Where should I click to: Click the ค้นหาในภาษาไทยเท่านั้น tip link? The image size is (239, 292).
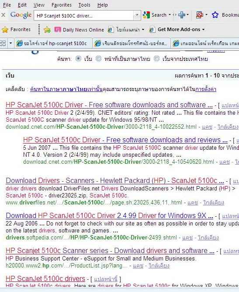coord(66,89)
